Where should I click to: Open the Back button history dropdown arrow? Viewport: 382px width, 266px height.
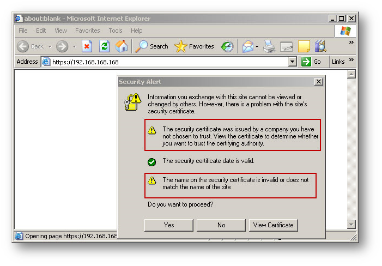tap(50, 46)
